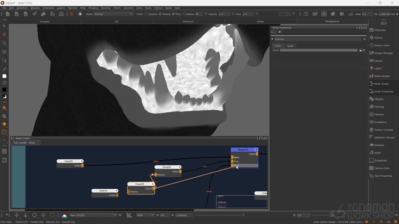Open the Python Console palette
The image size is (399, 224).
(x=381, y=129)
